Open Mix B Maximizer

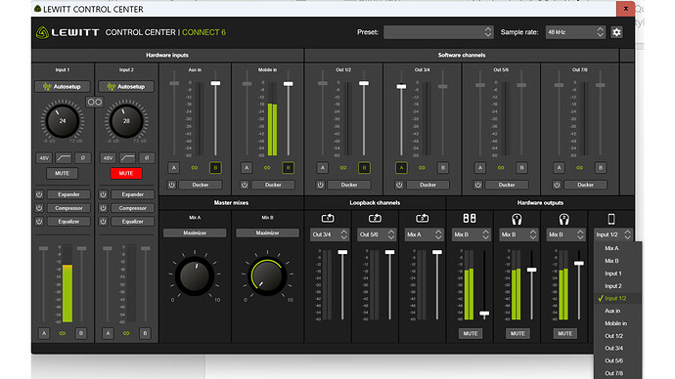[x=267, y=232]
